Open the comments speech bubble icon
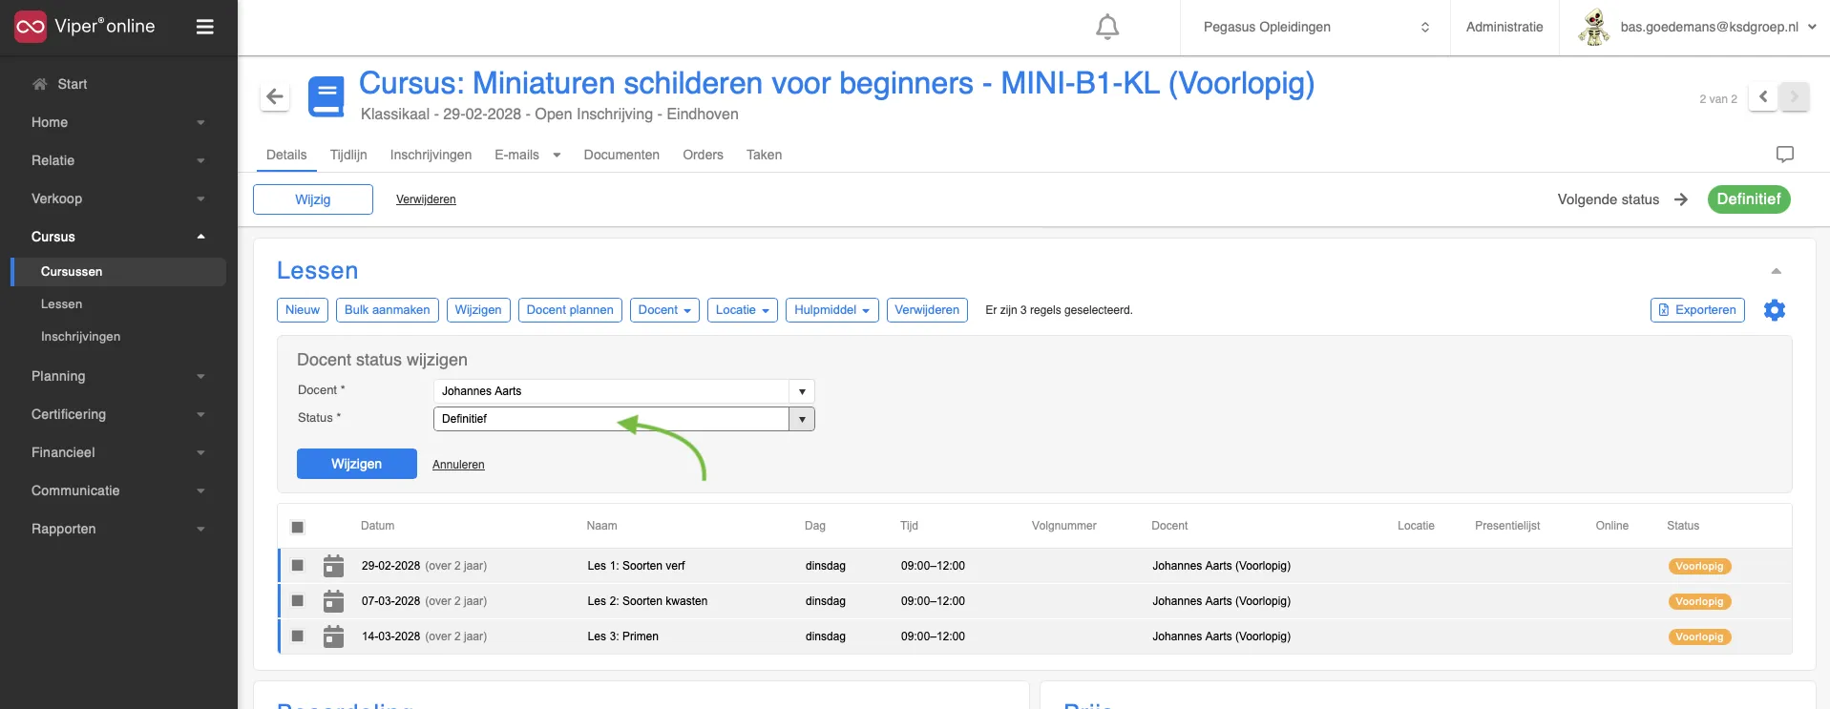The height and width of the screenshot is (709, 1830). click(x=1785, y=155)
